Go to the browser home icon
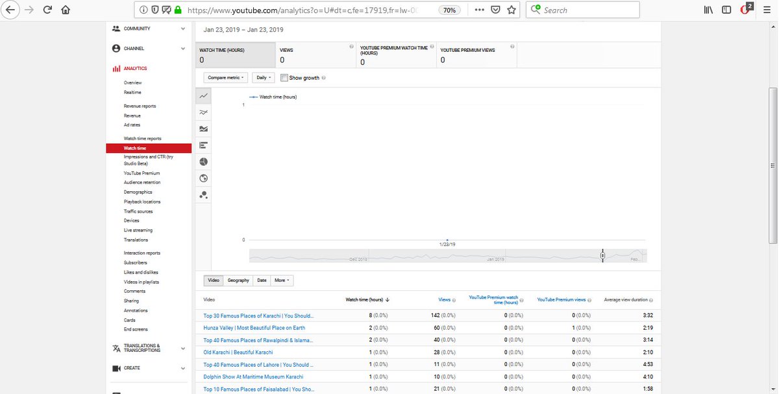This screenshot has width=779, height=394. click(66, 10)
